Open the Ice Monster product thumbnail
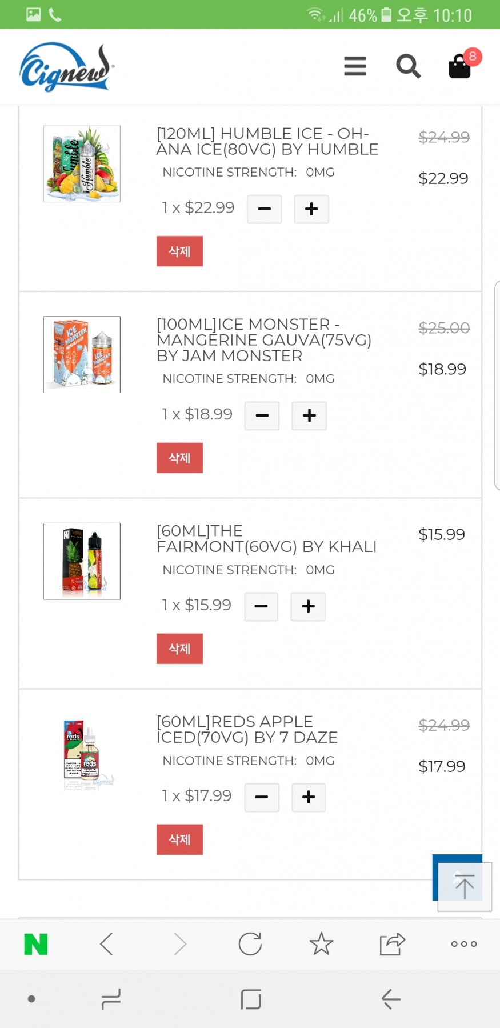 (x=82, y=354)
